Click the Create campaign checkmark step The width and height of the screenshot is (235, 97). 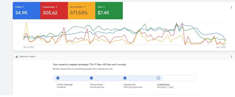(x=58, y=78)
